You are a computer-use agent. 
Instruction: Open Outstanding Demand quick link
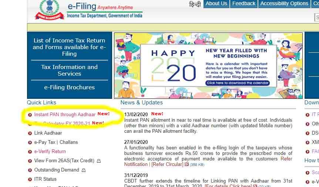coord(57,170)
